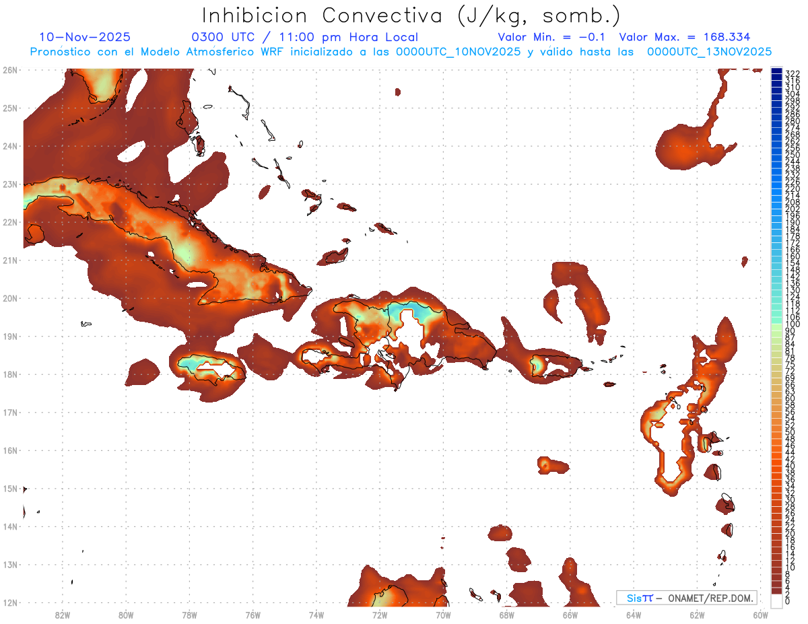Viewport: 808px width, 624px height.
Task: Click the 13N latitude label
Action: (9, 565)
